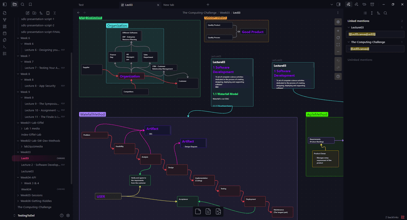Image resolution: width=407 pixels, height=220 pixels.
Task: Open templates ribbon icon
Action: pyautogui.click(x=4, y=40)
